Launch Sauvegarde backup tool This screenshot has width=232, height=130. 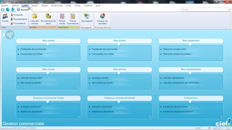(x=87, y=18)
